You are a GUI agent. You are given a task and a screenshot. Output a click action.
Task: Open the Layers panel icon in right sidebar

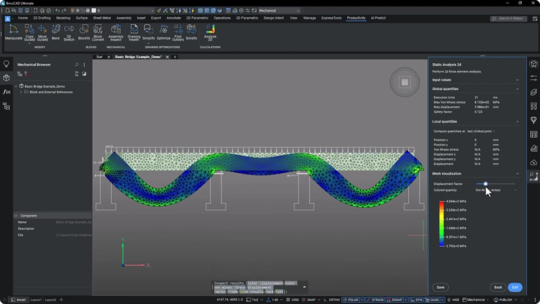[534, 92]
